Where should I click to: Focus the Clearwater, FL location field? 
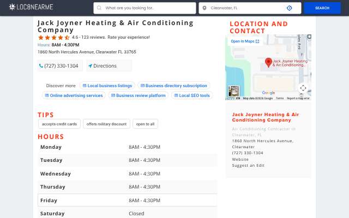[250, 8]
